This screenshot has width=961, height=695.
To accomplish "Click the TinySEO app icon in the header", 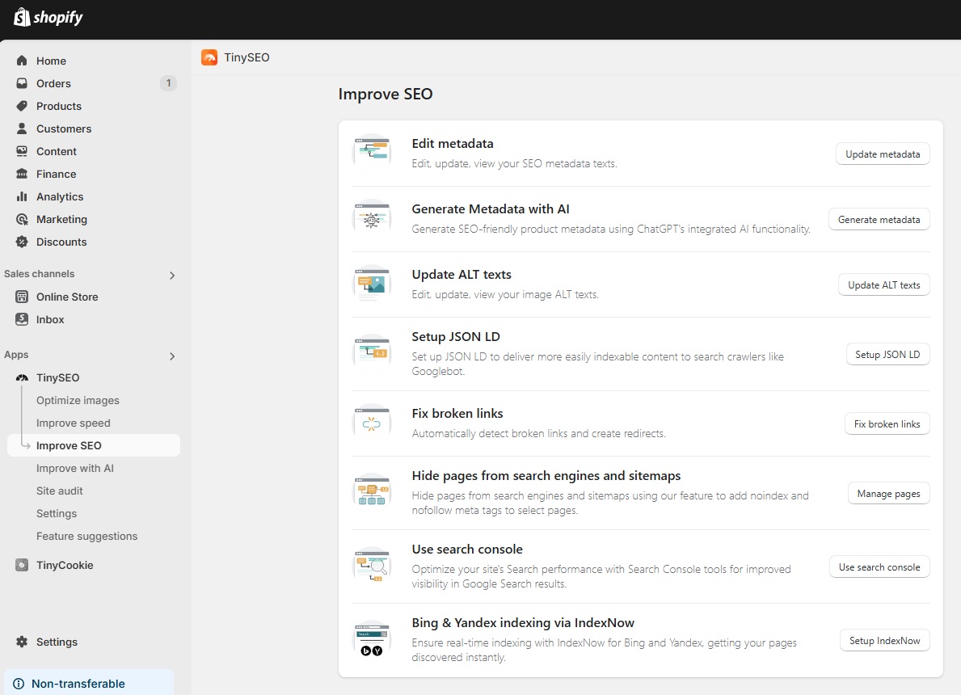I will (209, 57).
